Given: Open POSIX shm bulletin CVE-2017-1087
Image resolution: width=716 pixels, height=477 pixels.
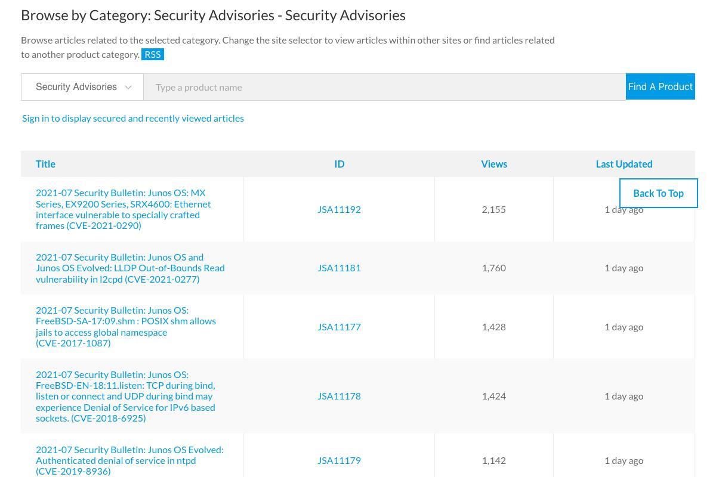Looking at the screenshot, I should tap(126, 327).
